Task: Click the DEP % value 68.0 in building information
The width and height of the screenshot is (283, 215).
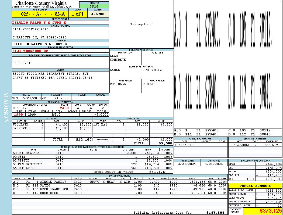Action: 57,114
